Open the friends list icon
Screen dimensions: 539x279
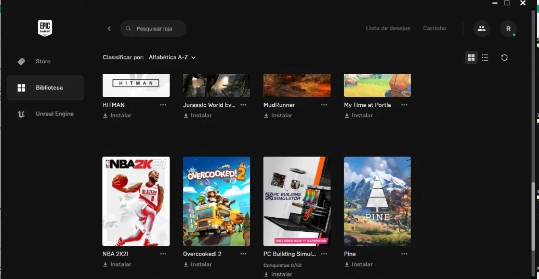[481, 29]
